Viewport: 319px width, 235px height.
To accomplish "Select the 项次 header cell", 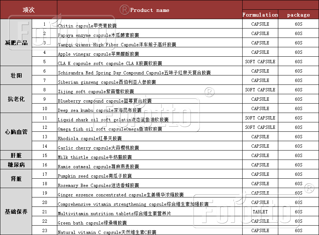I will [x=28, y=10].
